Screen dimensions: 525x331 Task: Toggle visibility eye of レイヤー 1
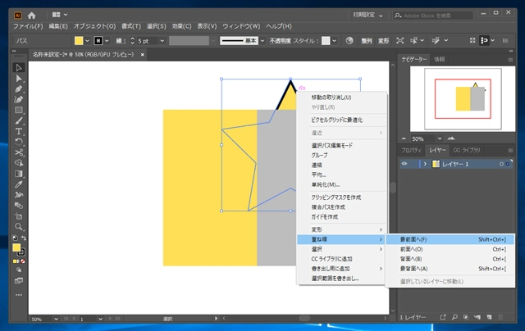tap(404, 164)
